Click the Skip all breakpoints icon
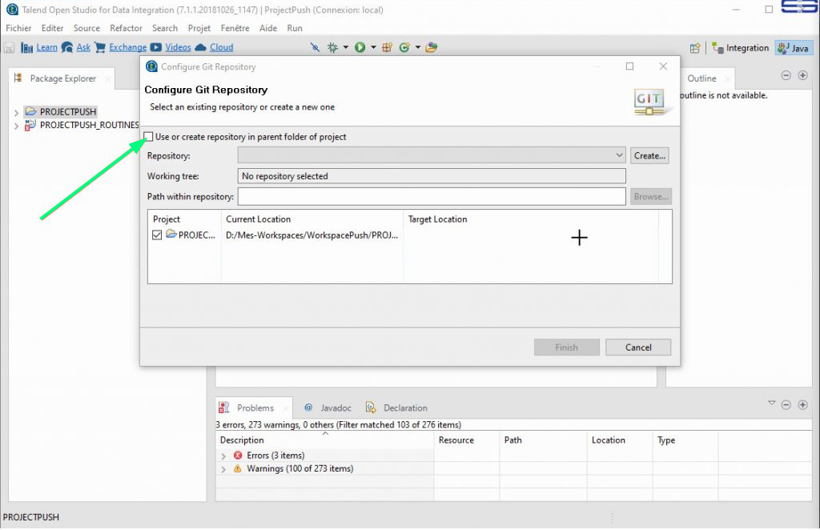Image resolution: width=820 pixels, height=530 pixels. click(315, 47)
